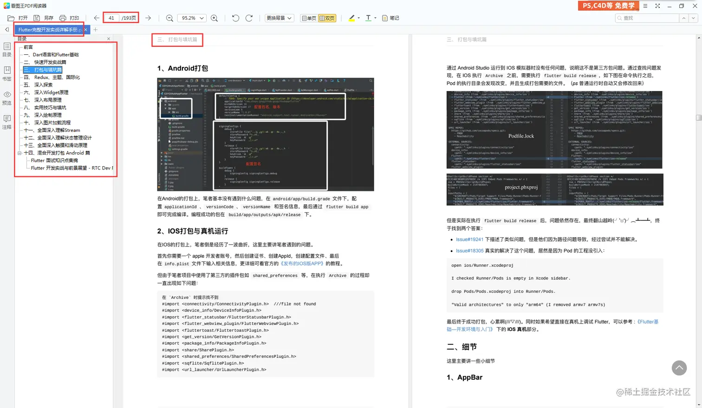This screenshot has width=702, height=408.
Task: Jump to previous search result
Action: click(x=684, y=18)
